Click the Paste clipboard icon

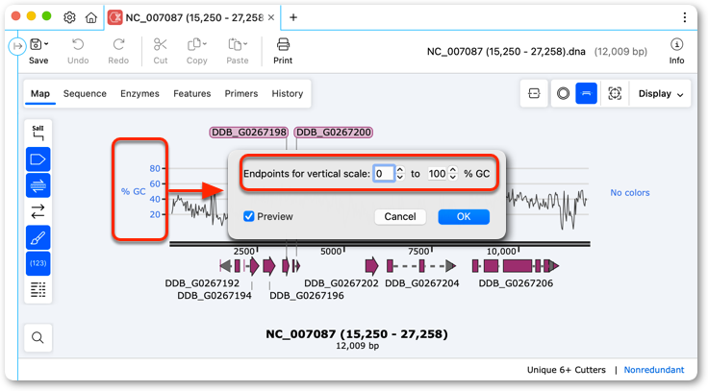235,44
